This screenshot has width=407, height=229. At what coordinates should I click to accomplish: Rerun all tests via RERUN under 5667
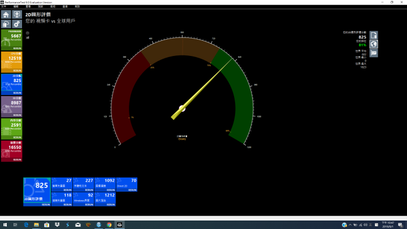pyautogui.click(x=17, y=49)
